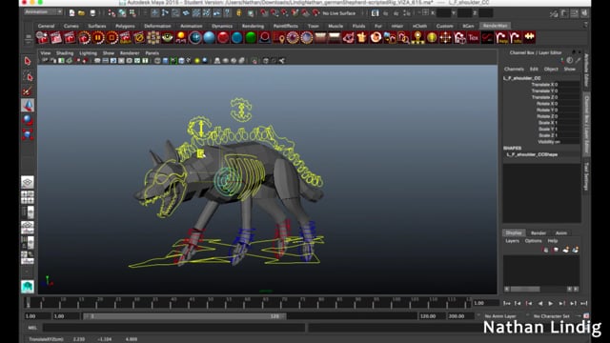Click Open Scene folder icon
The width and height of the screenshot is (610, 343).
(x=81, y=13)
